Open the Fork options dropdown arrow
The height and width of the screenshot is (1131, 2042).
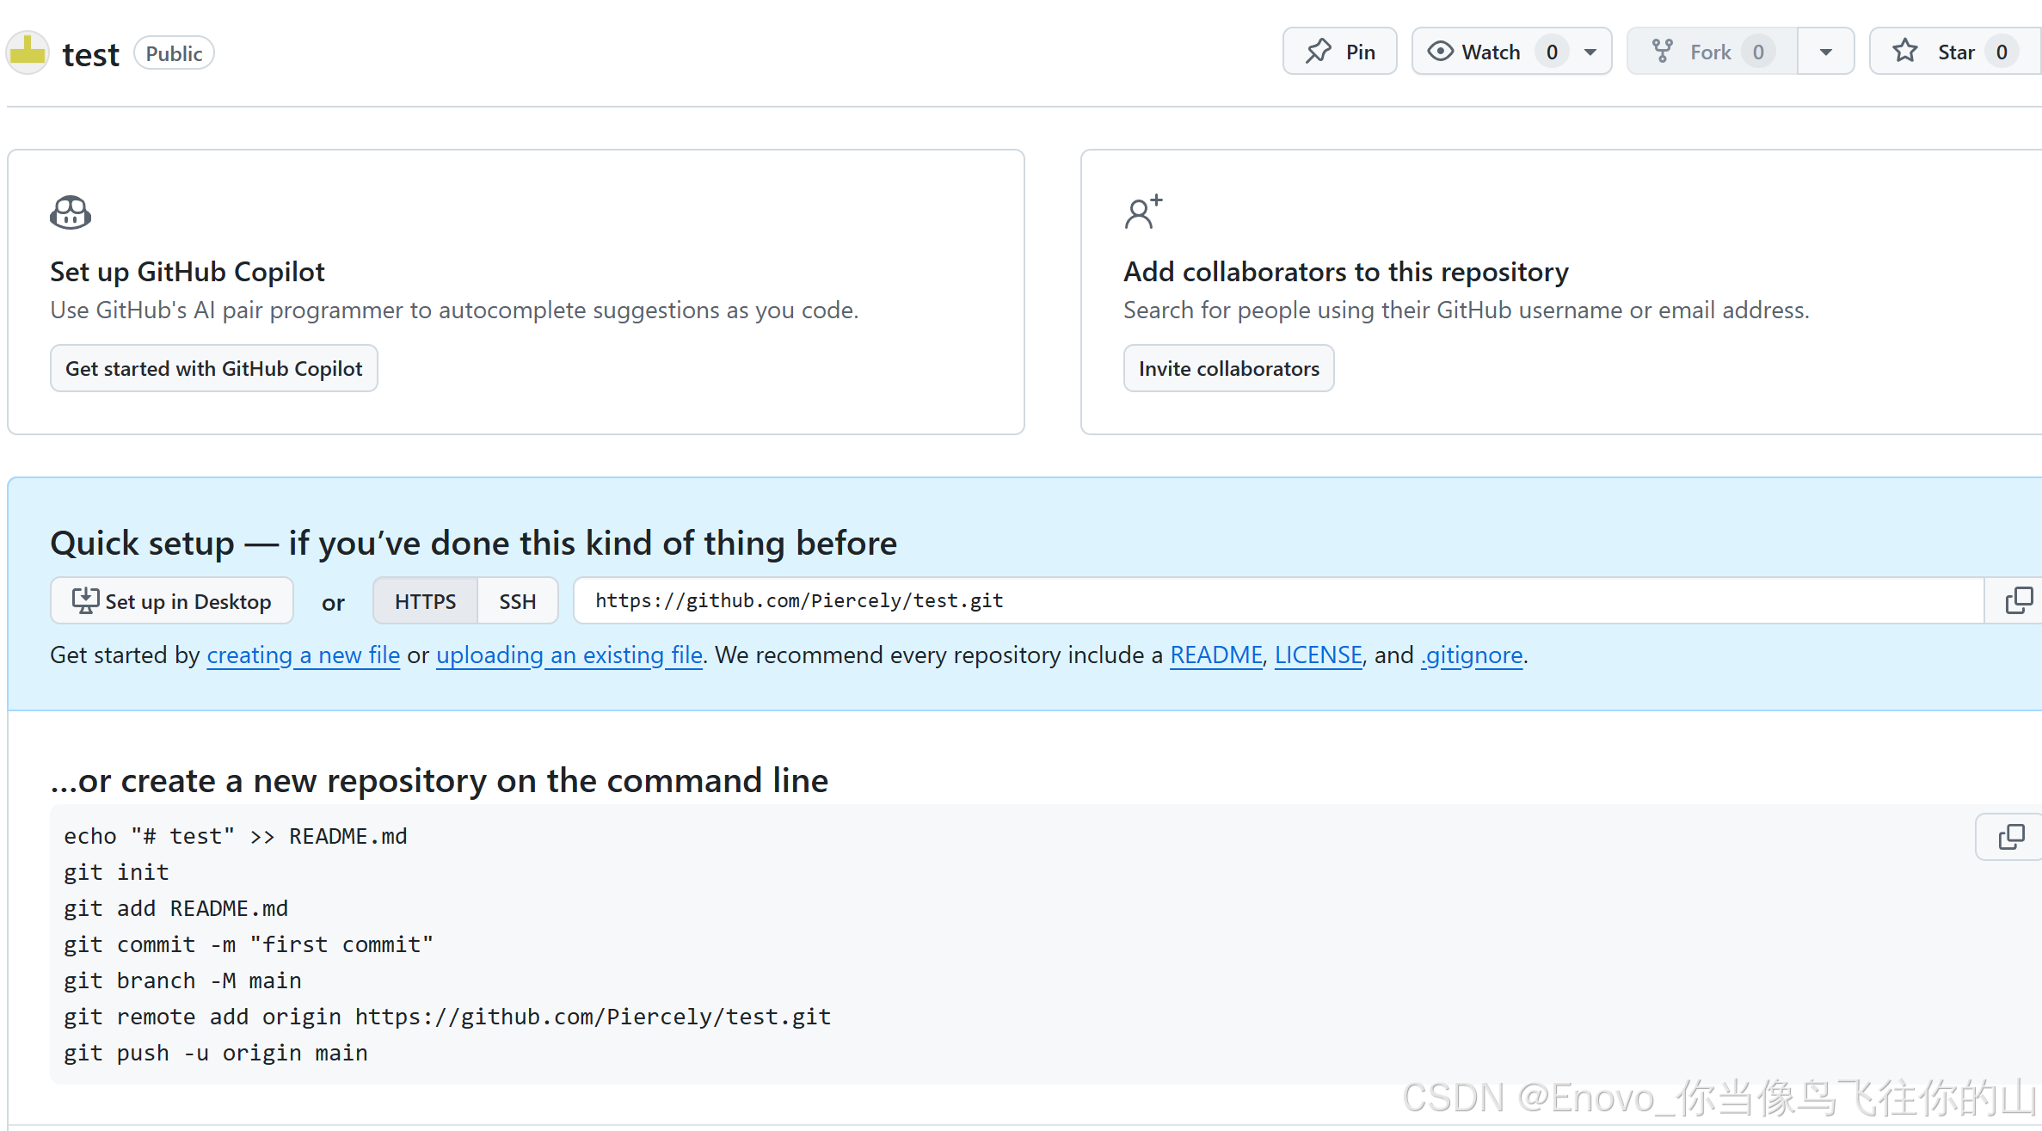click(1825, 52)
